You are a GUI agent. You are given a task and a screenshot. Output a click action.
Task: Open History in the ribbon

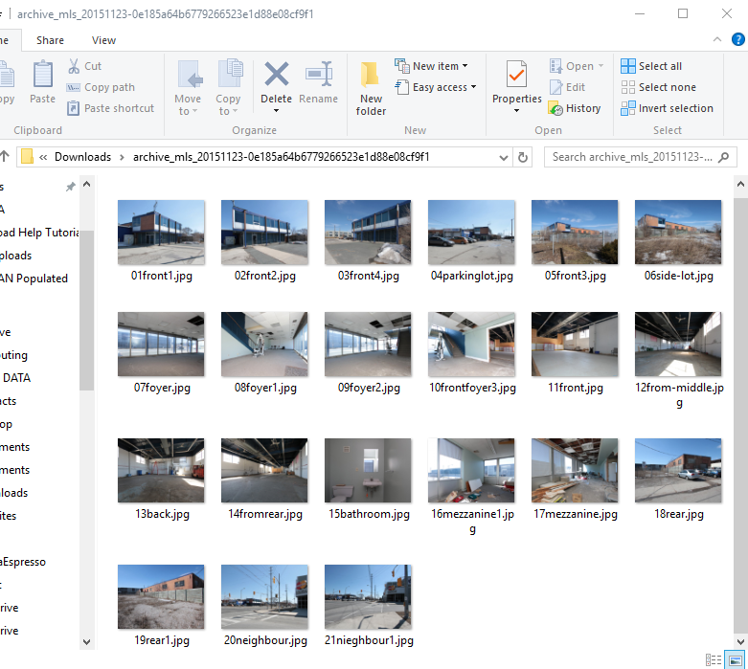575,108
